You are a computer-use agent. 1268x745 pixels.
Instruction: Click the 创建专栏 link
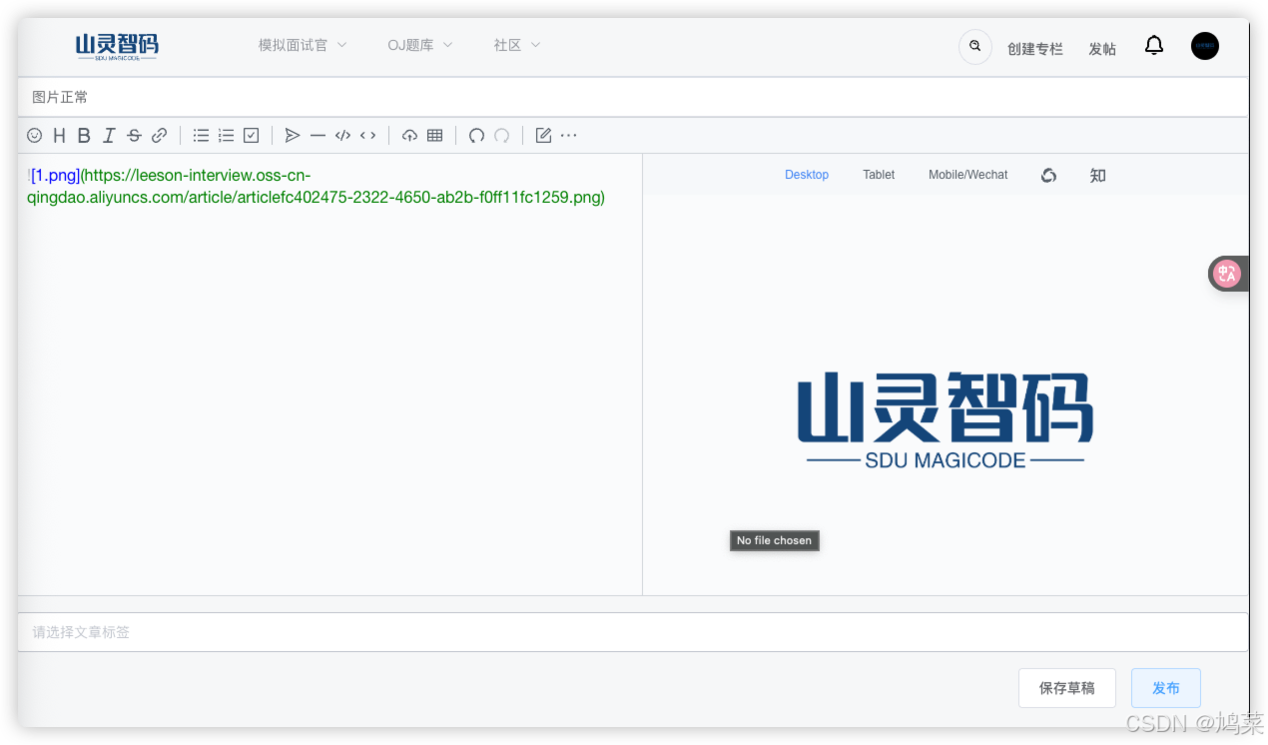click(x=1035, y=49)
